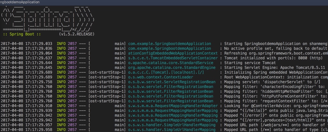Click message 'Mapped "{[/error],produces=[text/html]}"'

269,120
